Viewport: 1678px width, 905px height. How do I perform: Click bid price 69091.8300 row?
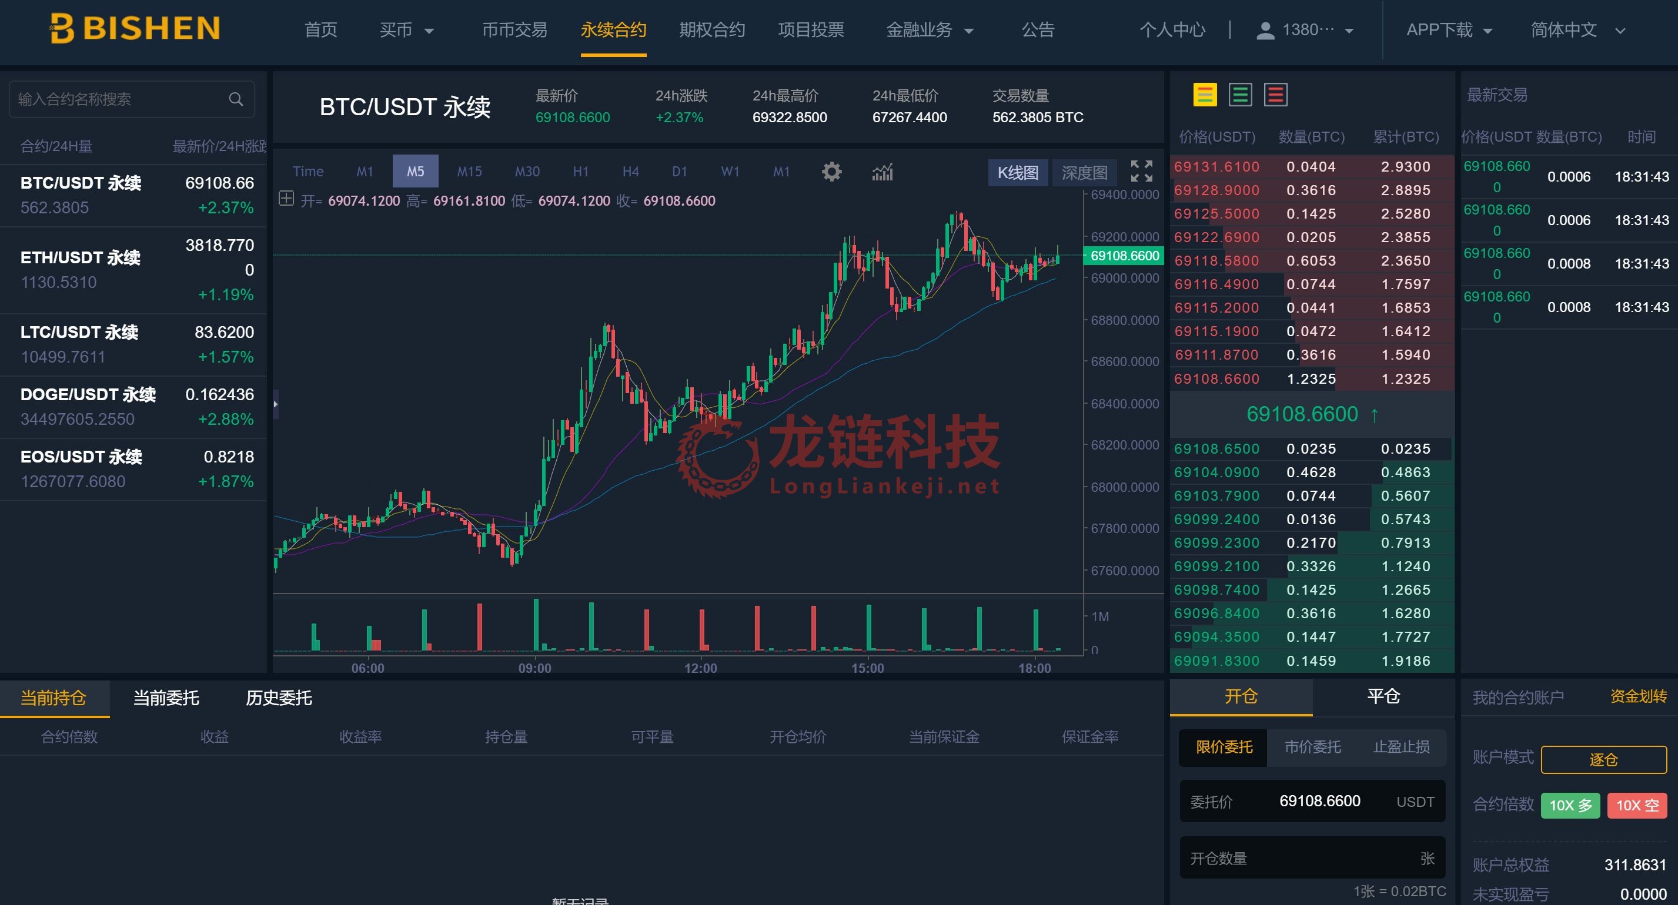(1312, 661)
